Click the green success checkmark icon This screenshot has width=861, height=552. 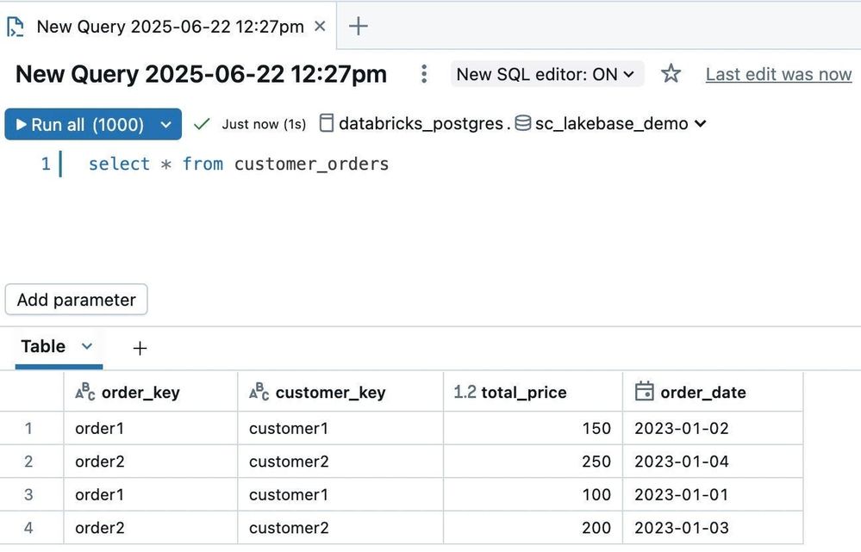pyautogui.click(x=202, y=124)
